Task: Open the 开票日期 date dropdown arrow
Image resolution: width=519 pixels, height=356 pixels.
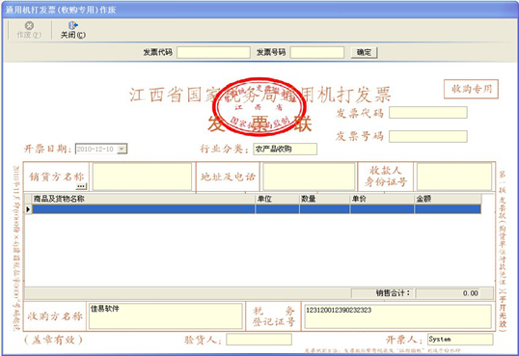Action: [x=122, y=149]
